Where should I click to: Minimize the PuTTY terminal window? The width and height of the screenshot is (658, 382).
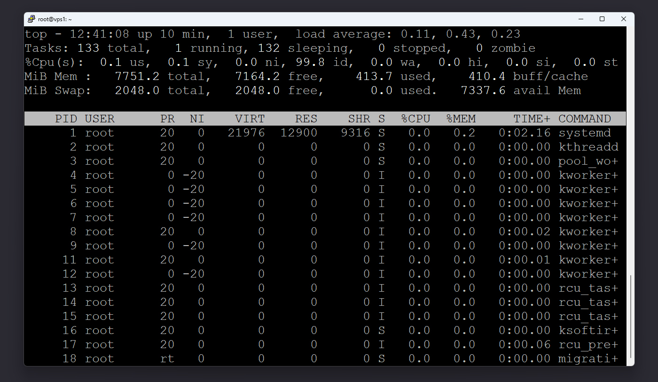pyautogui.click(x=581, y=19)
